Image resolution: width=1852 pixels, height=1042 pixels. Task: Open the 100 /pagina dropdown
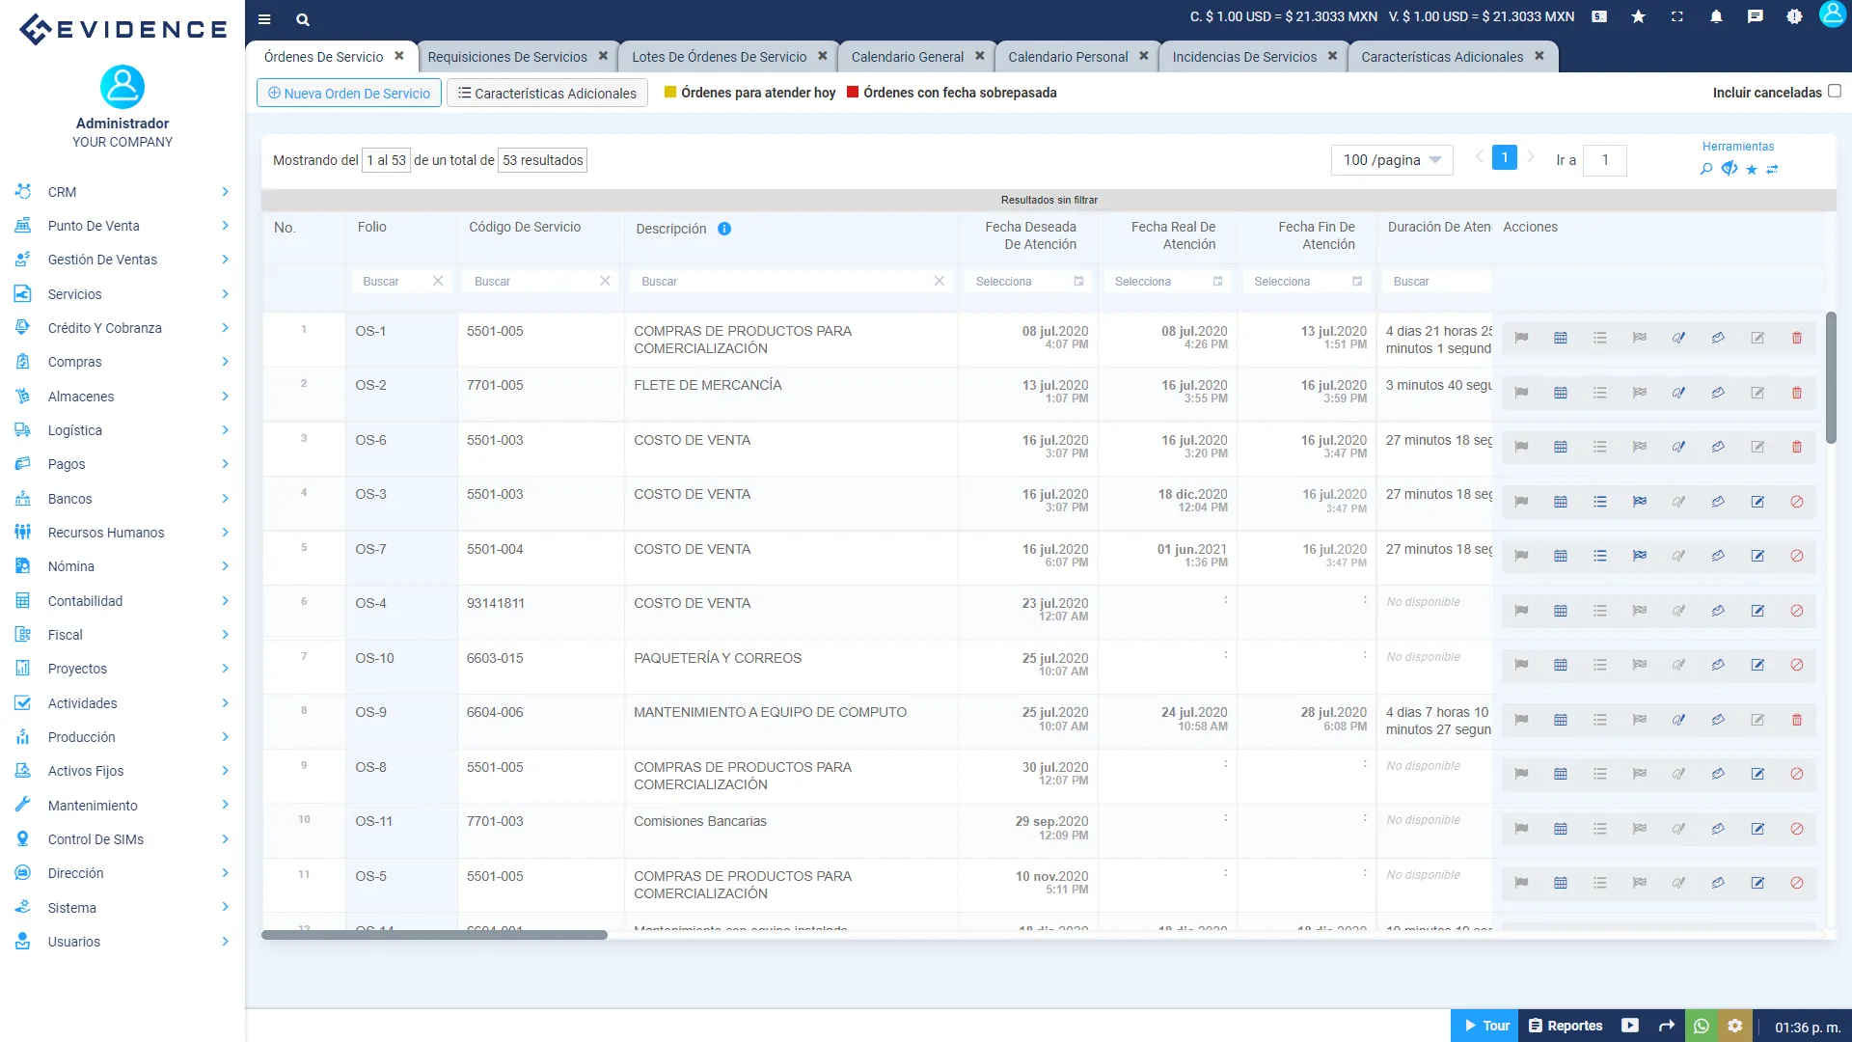point(1392,160)
